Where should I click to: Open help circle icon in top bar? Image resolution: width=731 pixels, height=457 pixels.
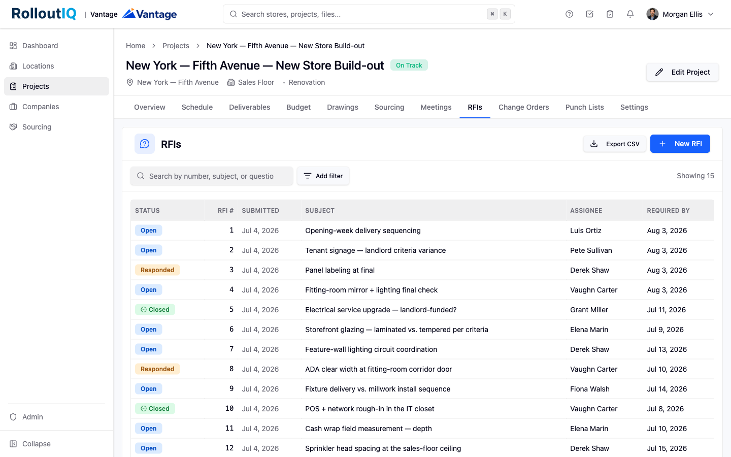click(x=569, y=14)
